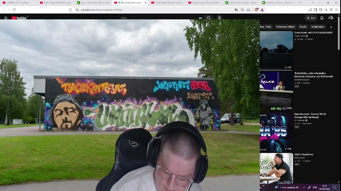The width and height of the screenshot is (341, 191).
Task: Open the Travis Scott MO CITY FLEXOLOGIST thumbnail
Action: 276,50
